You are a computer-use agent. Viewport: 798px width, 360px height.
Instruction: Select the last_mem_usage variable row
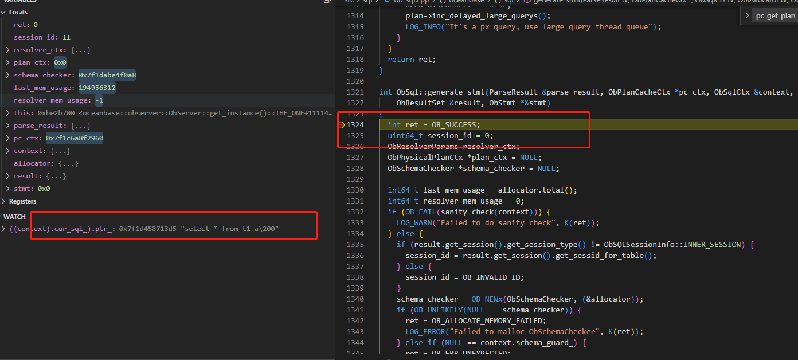167,88
